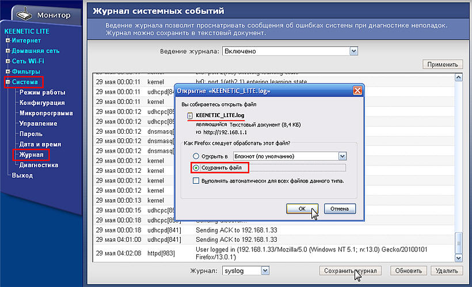Click the log list vertical scrollbar

459,161
